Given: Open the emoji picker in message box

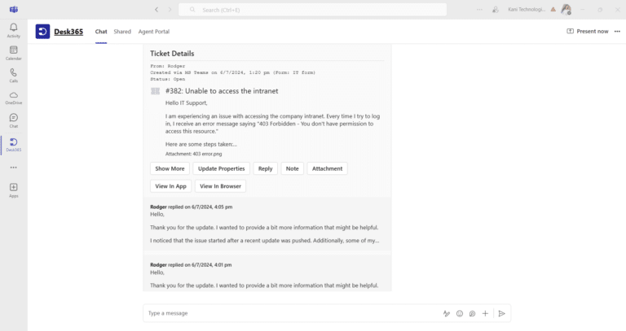Looking at the screenshot, I should click(460, 313).
